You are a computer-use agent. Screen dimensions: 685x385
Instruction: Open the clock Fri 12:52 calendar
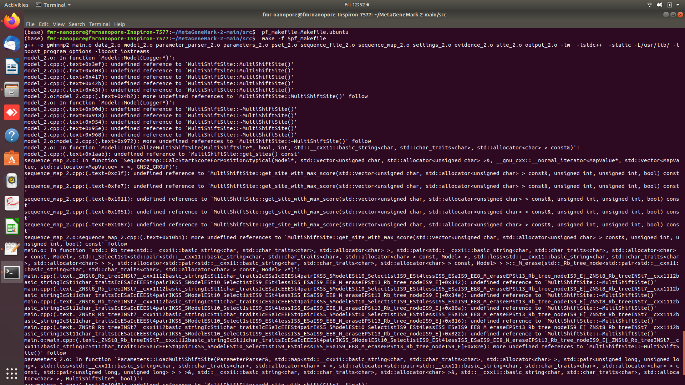357,5
